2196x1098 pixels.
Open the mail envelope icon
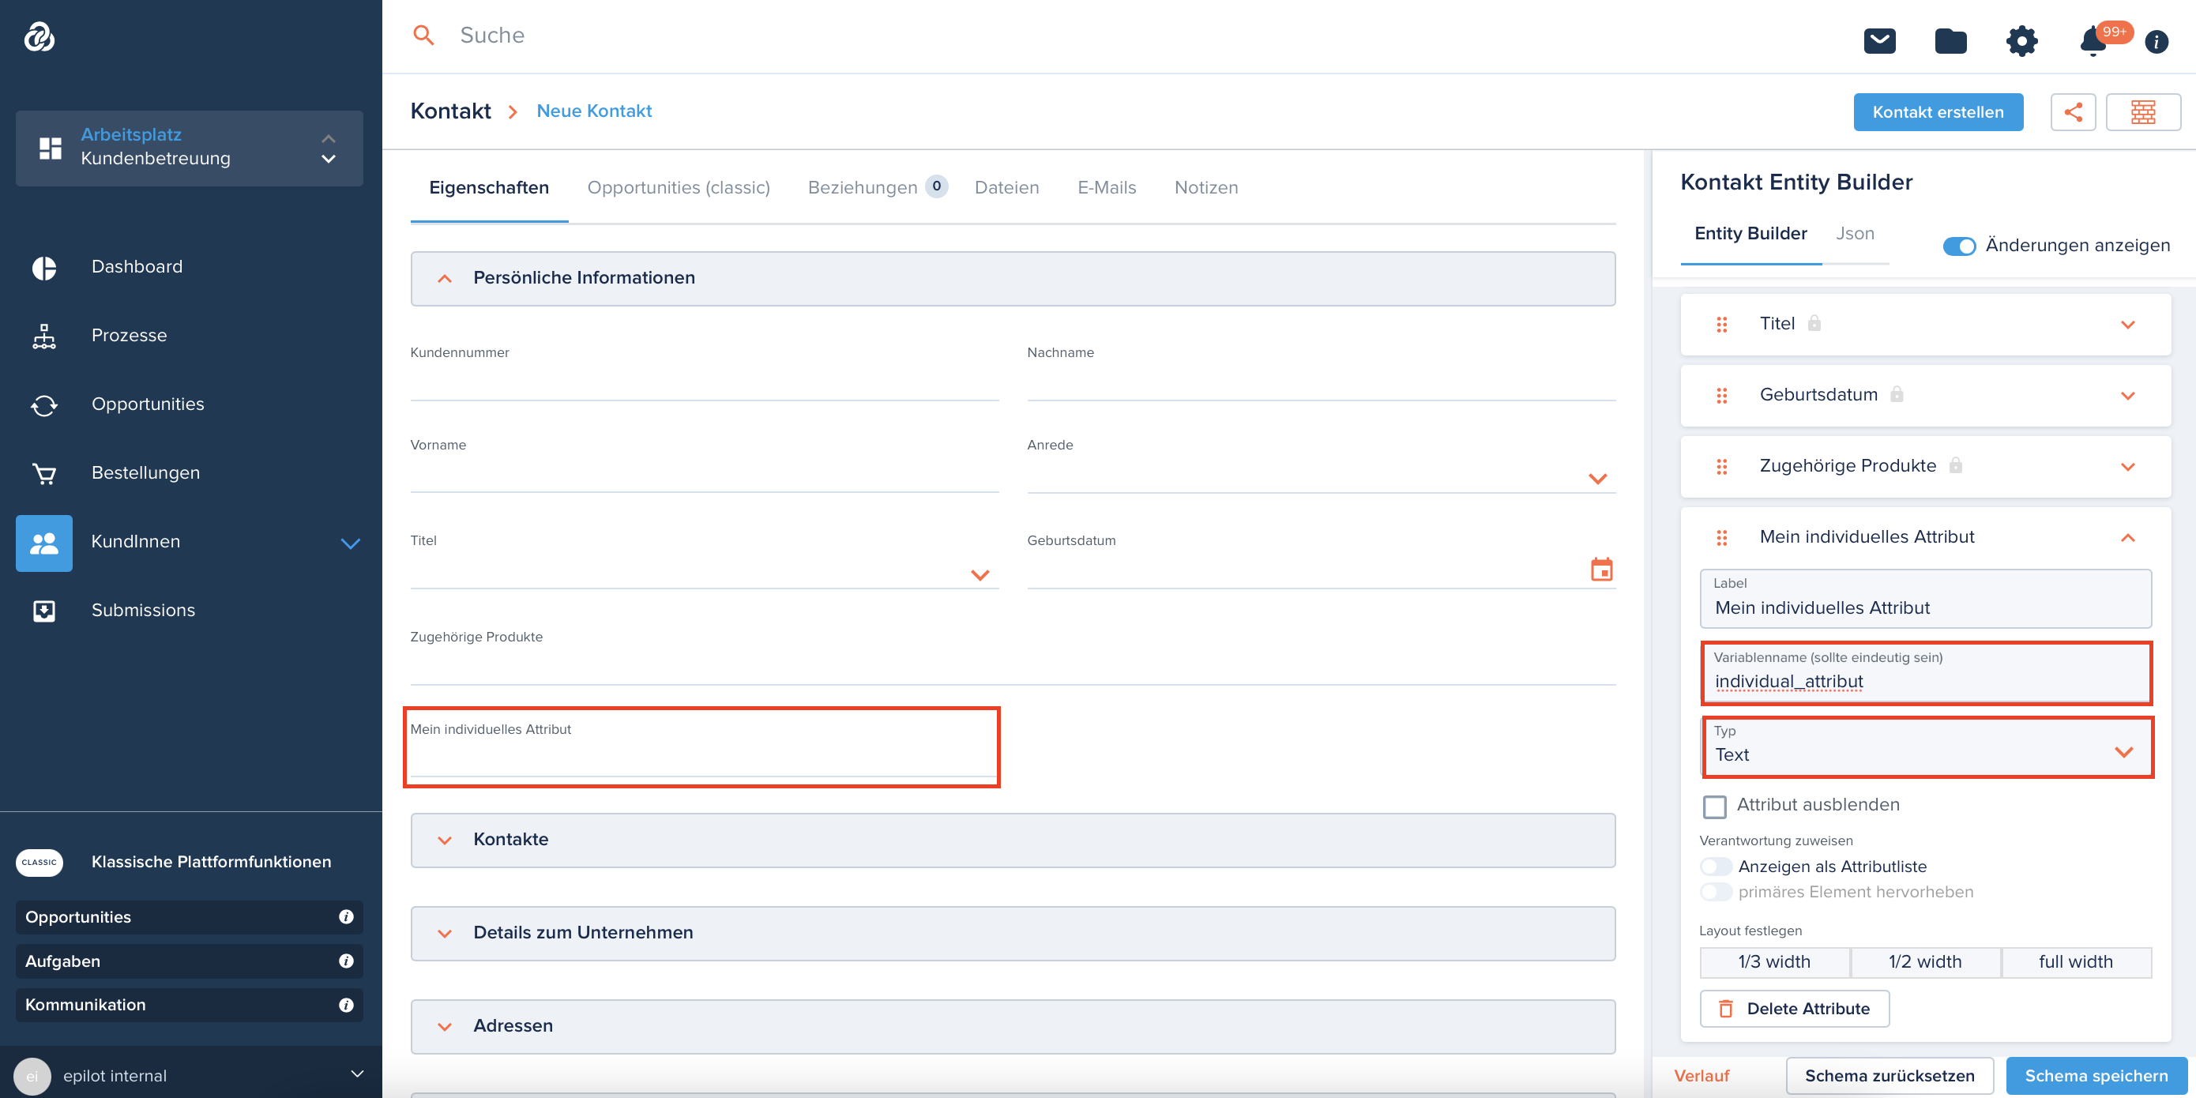click(1879, 40)
